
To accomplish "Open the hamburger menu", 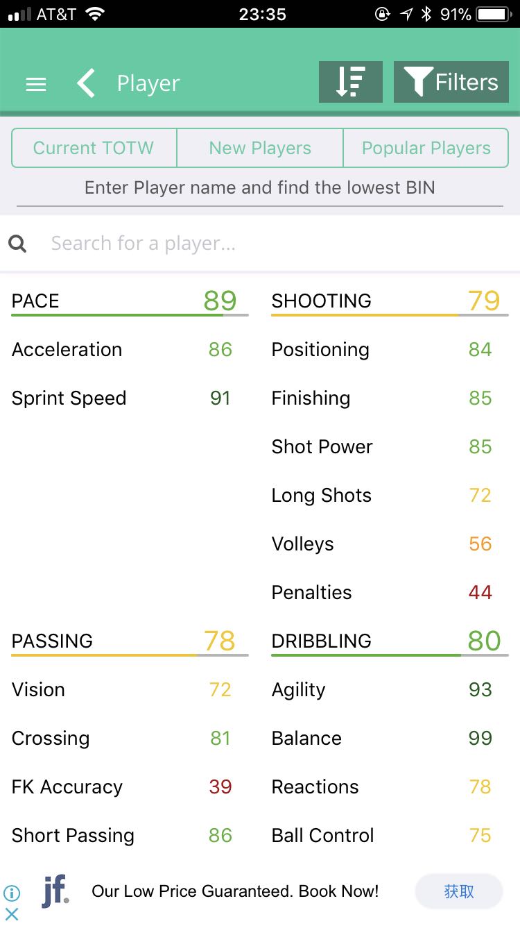I will (x=36, y=84).
